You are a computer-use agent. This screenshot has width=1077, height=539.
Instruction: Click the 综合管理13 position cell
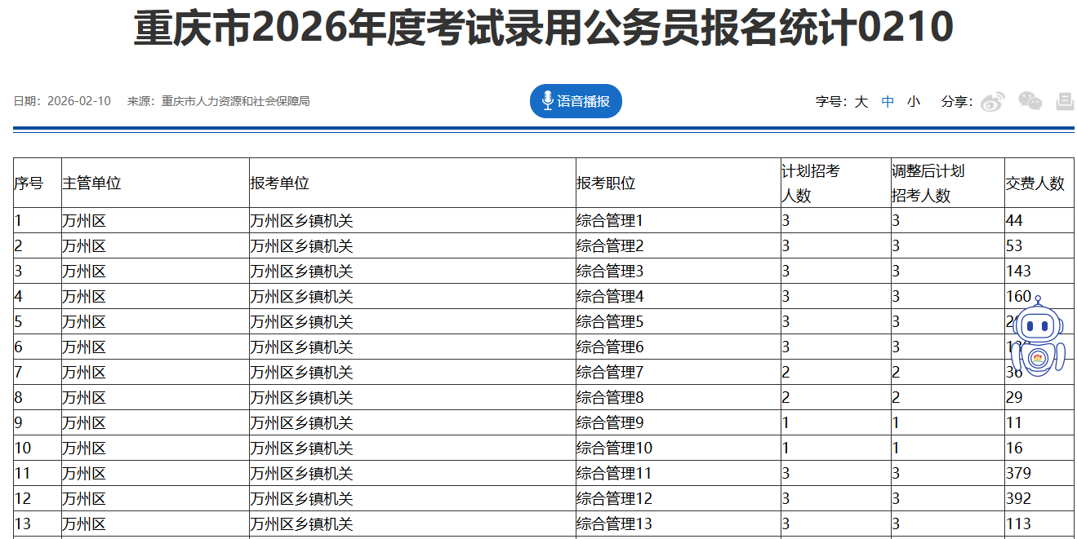click(614, 524)
